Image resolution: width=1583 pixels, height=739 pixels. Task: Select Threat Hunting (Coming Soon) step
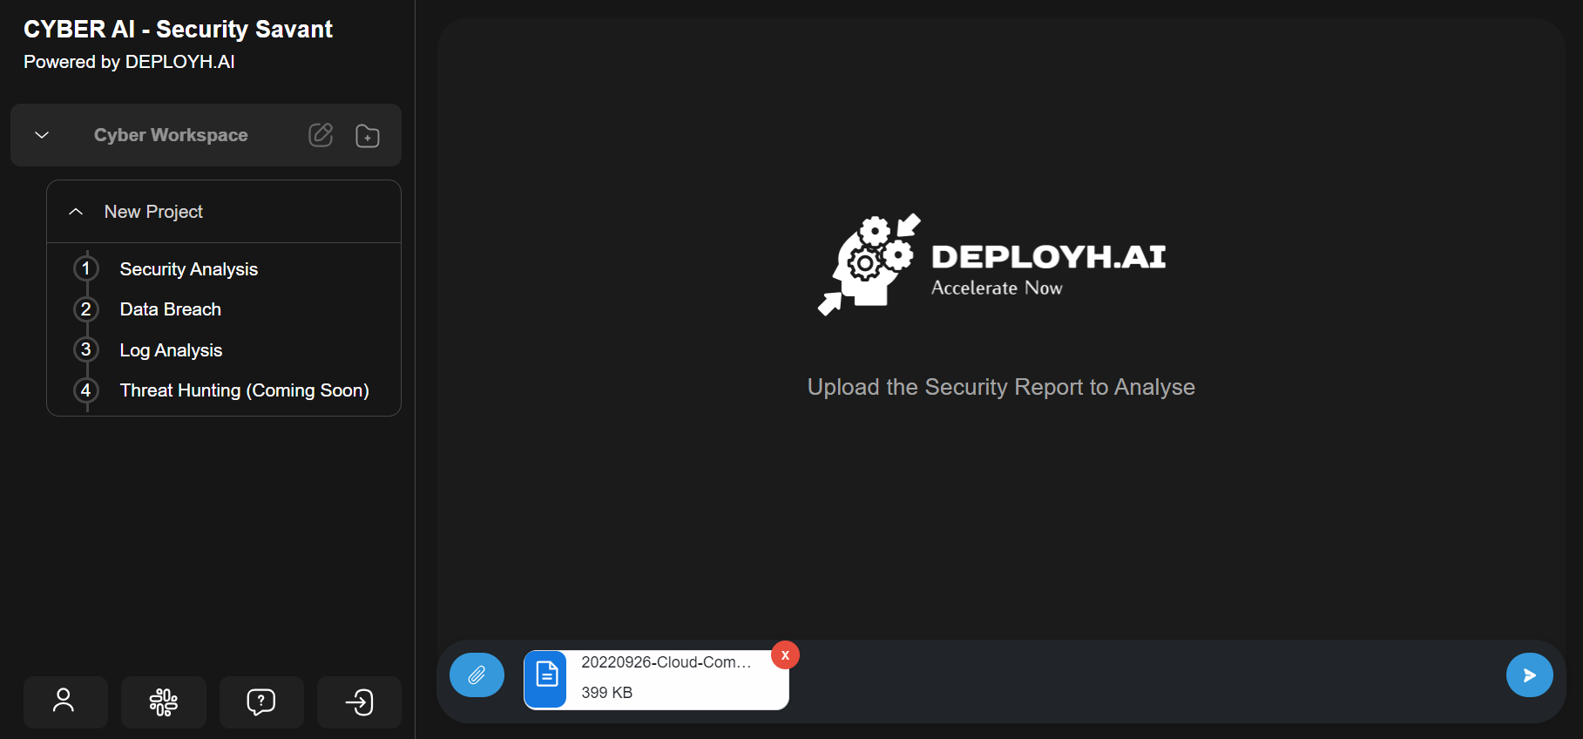[245, 390]
